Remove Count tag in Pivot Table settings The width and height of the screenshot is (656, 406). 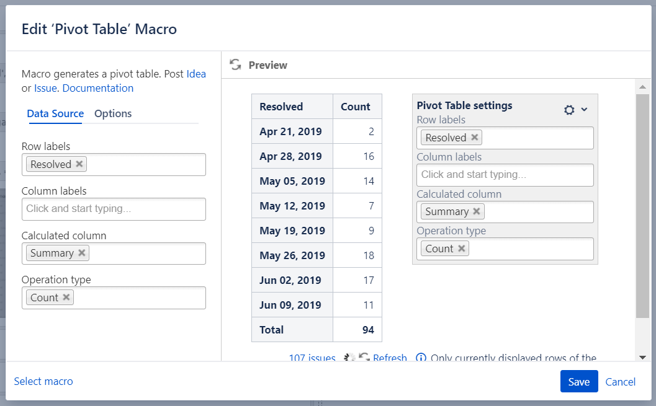[462, 249]
